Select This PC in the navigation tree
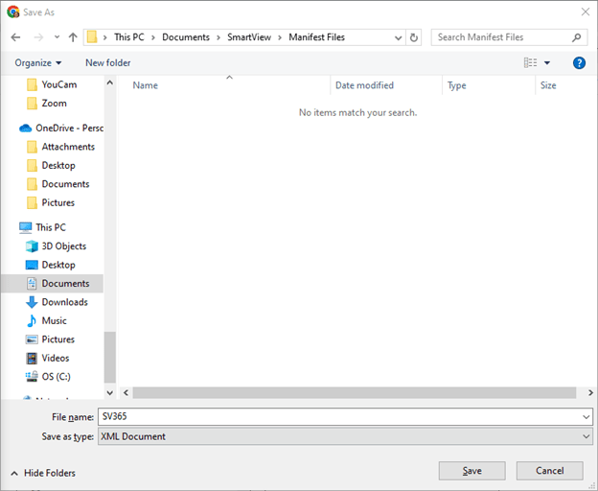This screenshot has height=491, width=598. click(50, 227)
